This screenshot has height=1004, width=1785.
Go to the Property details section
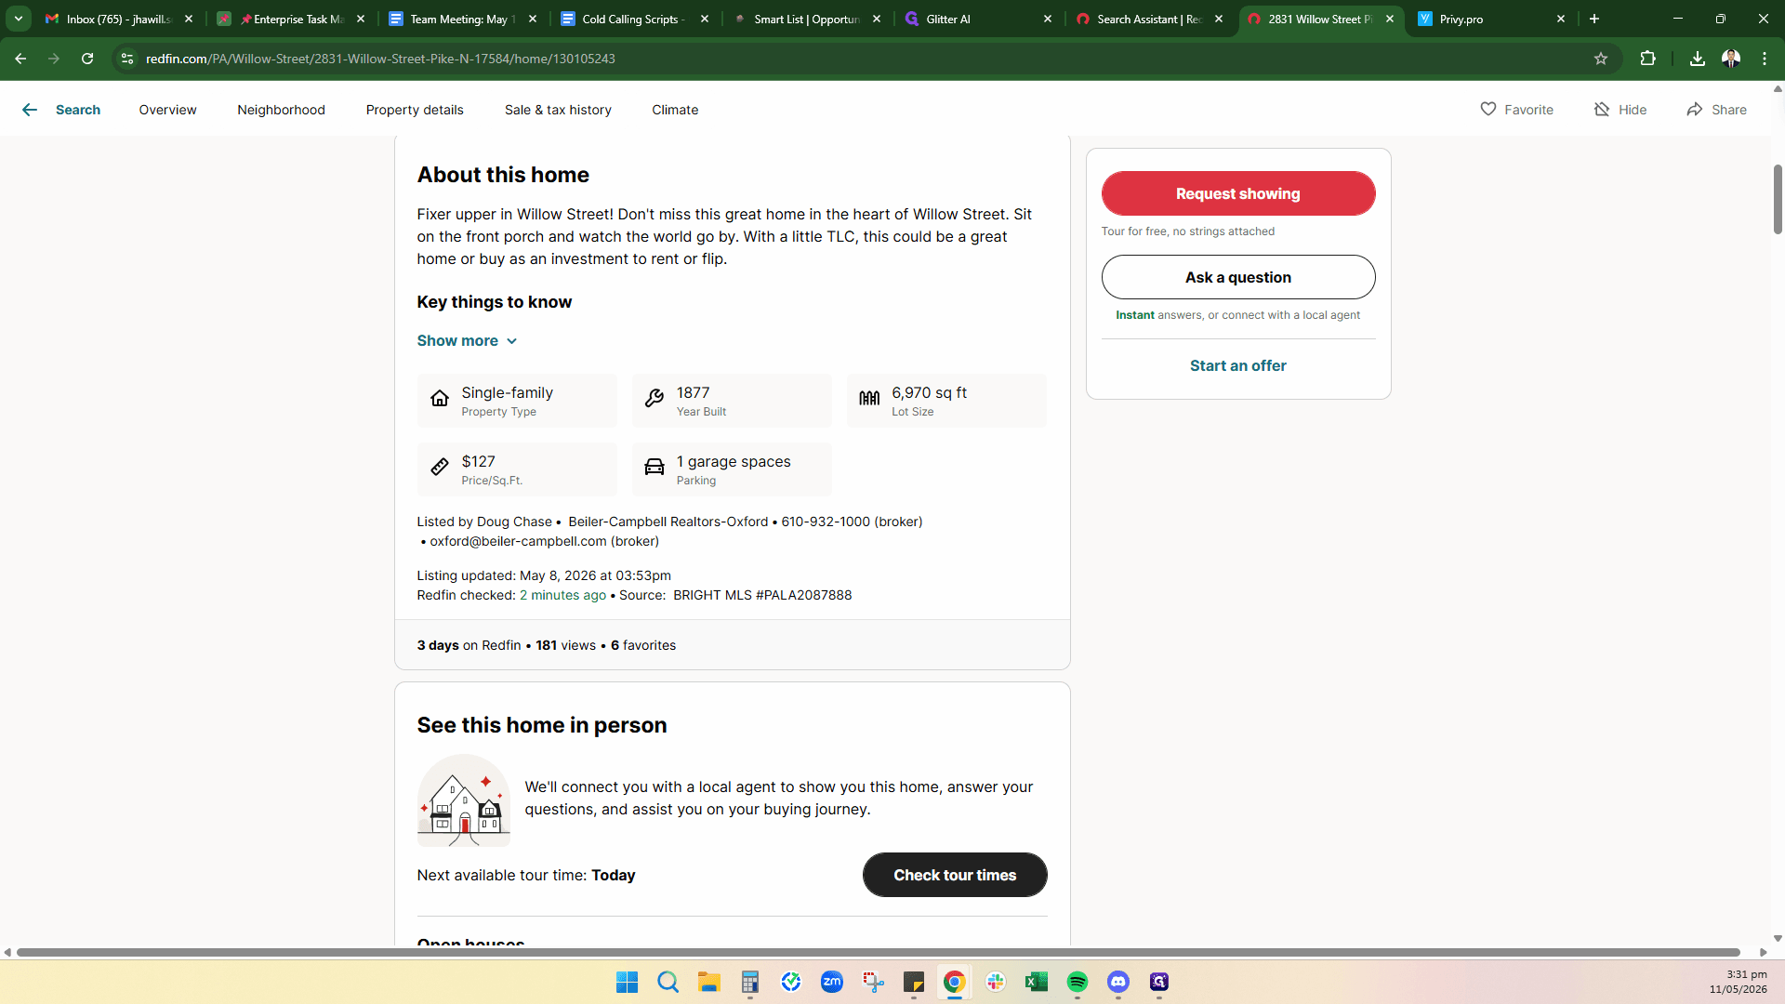coord(415,110)
